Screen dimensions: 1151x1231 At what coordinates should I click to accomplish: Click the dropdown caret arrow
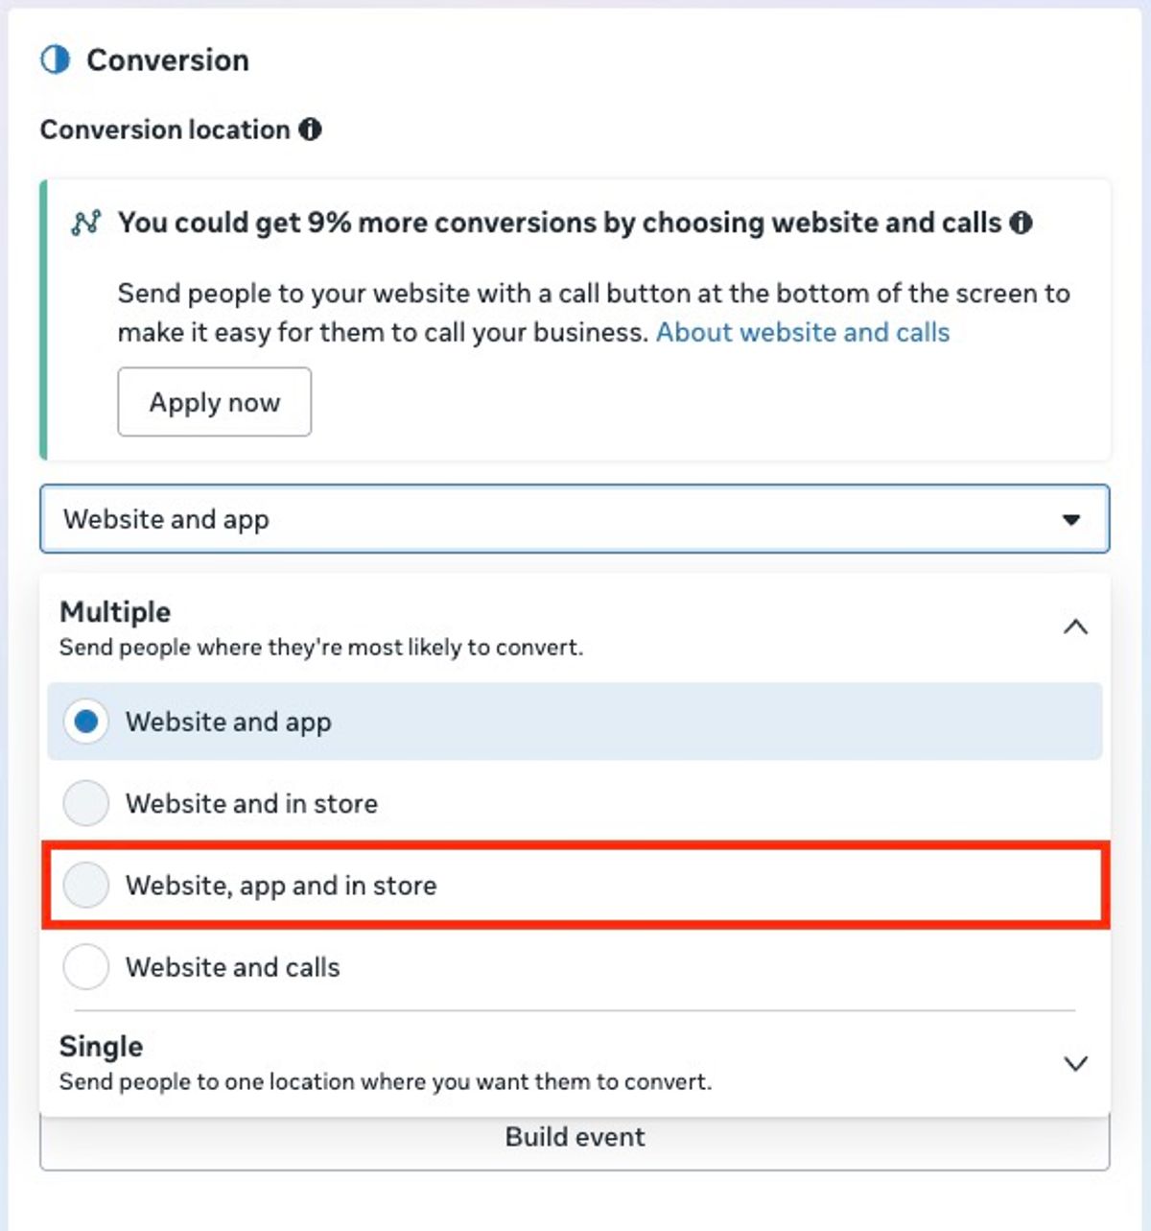1071,520
